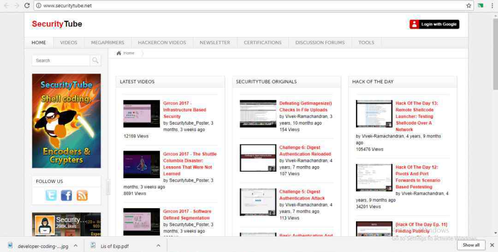Open Grrcon 2017 Software Defined Segmentation link
Image resolution: width=498 pixels, height=252 pixels.
[x=186, y=215]
